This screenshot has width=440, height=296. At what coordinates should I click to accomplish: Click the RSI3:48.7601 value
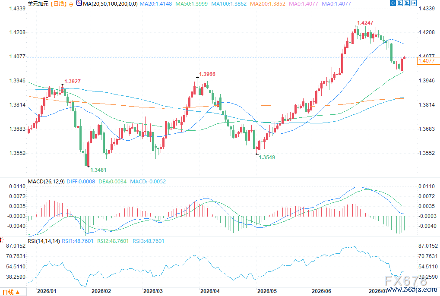tap(148, 241)
